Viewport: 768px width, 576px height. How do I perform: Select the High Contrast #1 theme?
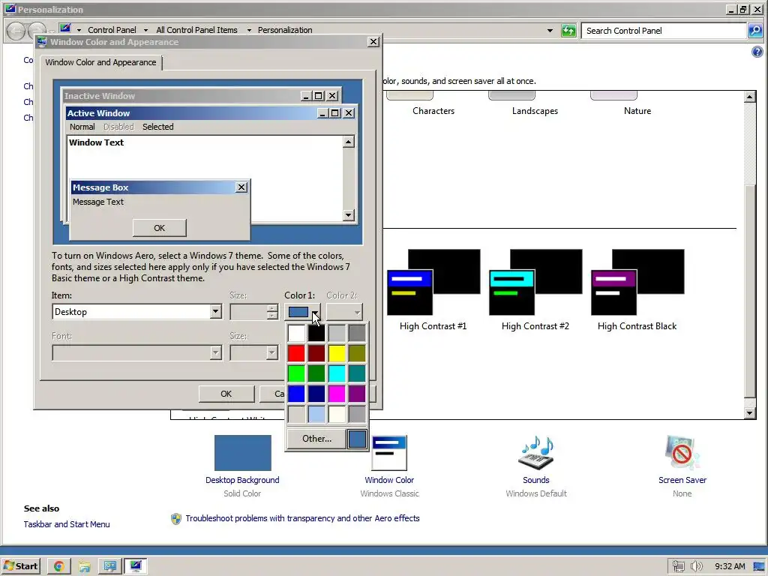(x=433, y=290)
